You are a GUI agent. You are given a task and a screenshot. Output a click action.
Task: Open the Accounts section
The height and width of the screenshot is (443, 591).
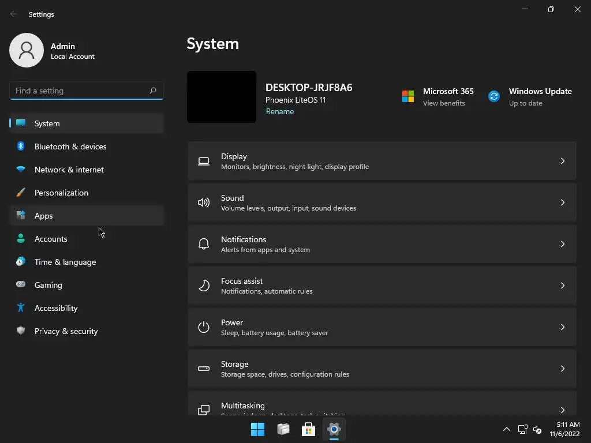(87, 238)
